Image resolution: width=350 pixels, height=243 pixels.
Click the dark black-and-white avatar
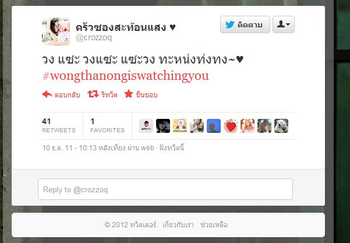point(163,126)
